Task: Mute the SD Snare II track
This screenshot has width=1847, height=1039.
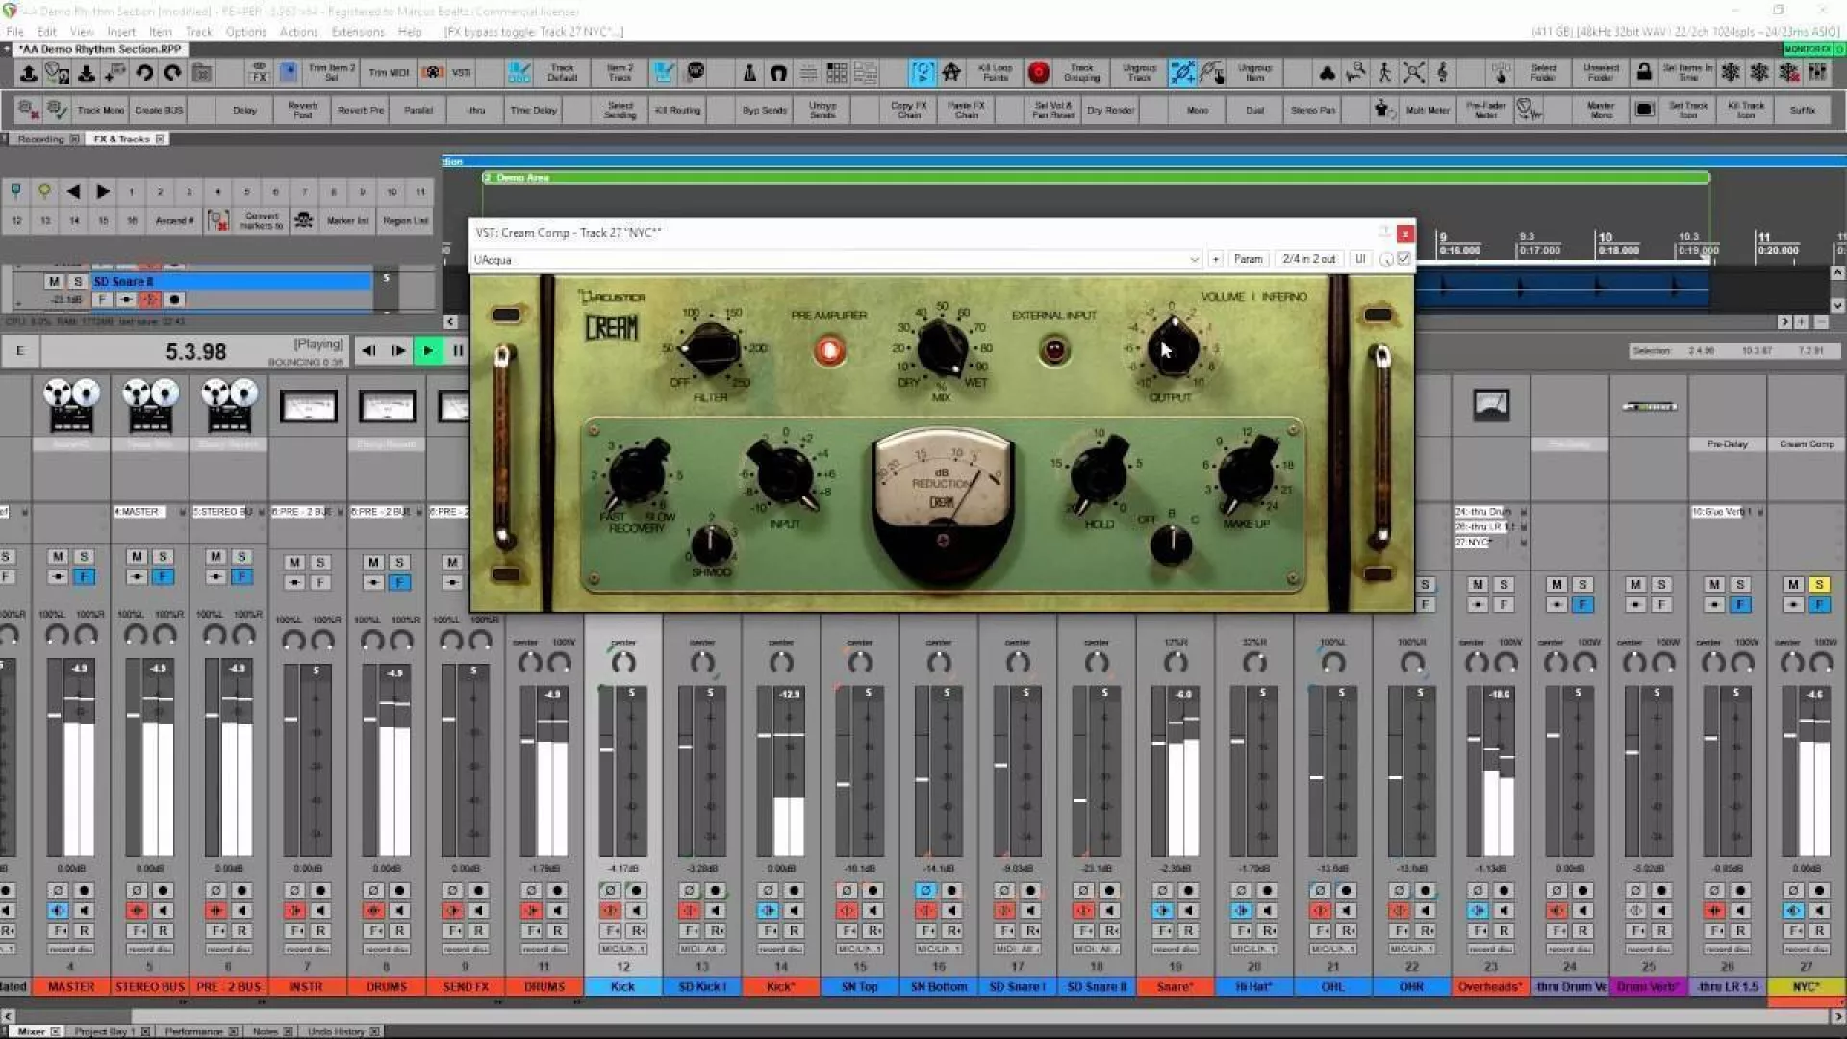Action: pos(54,281)
